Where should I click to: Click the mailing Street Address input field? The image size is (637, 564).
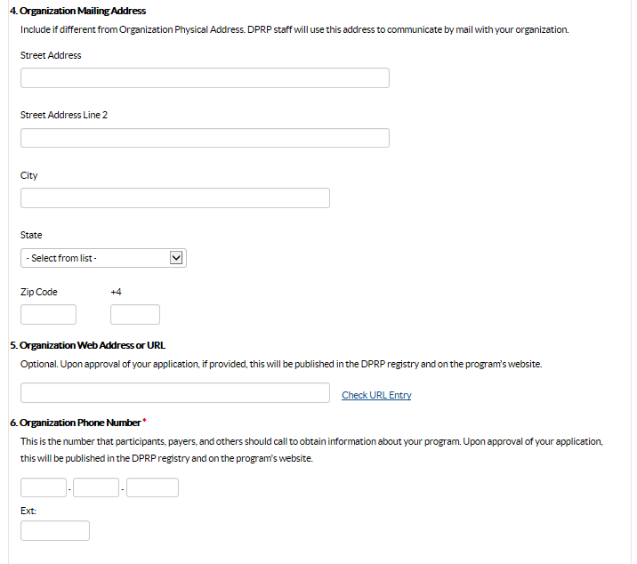tap(205, 78)
